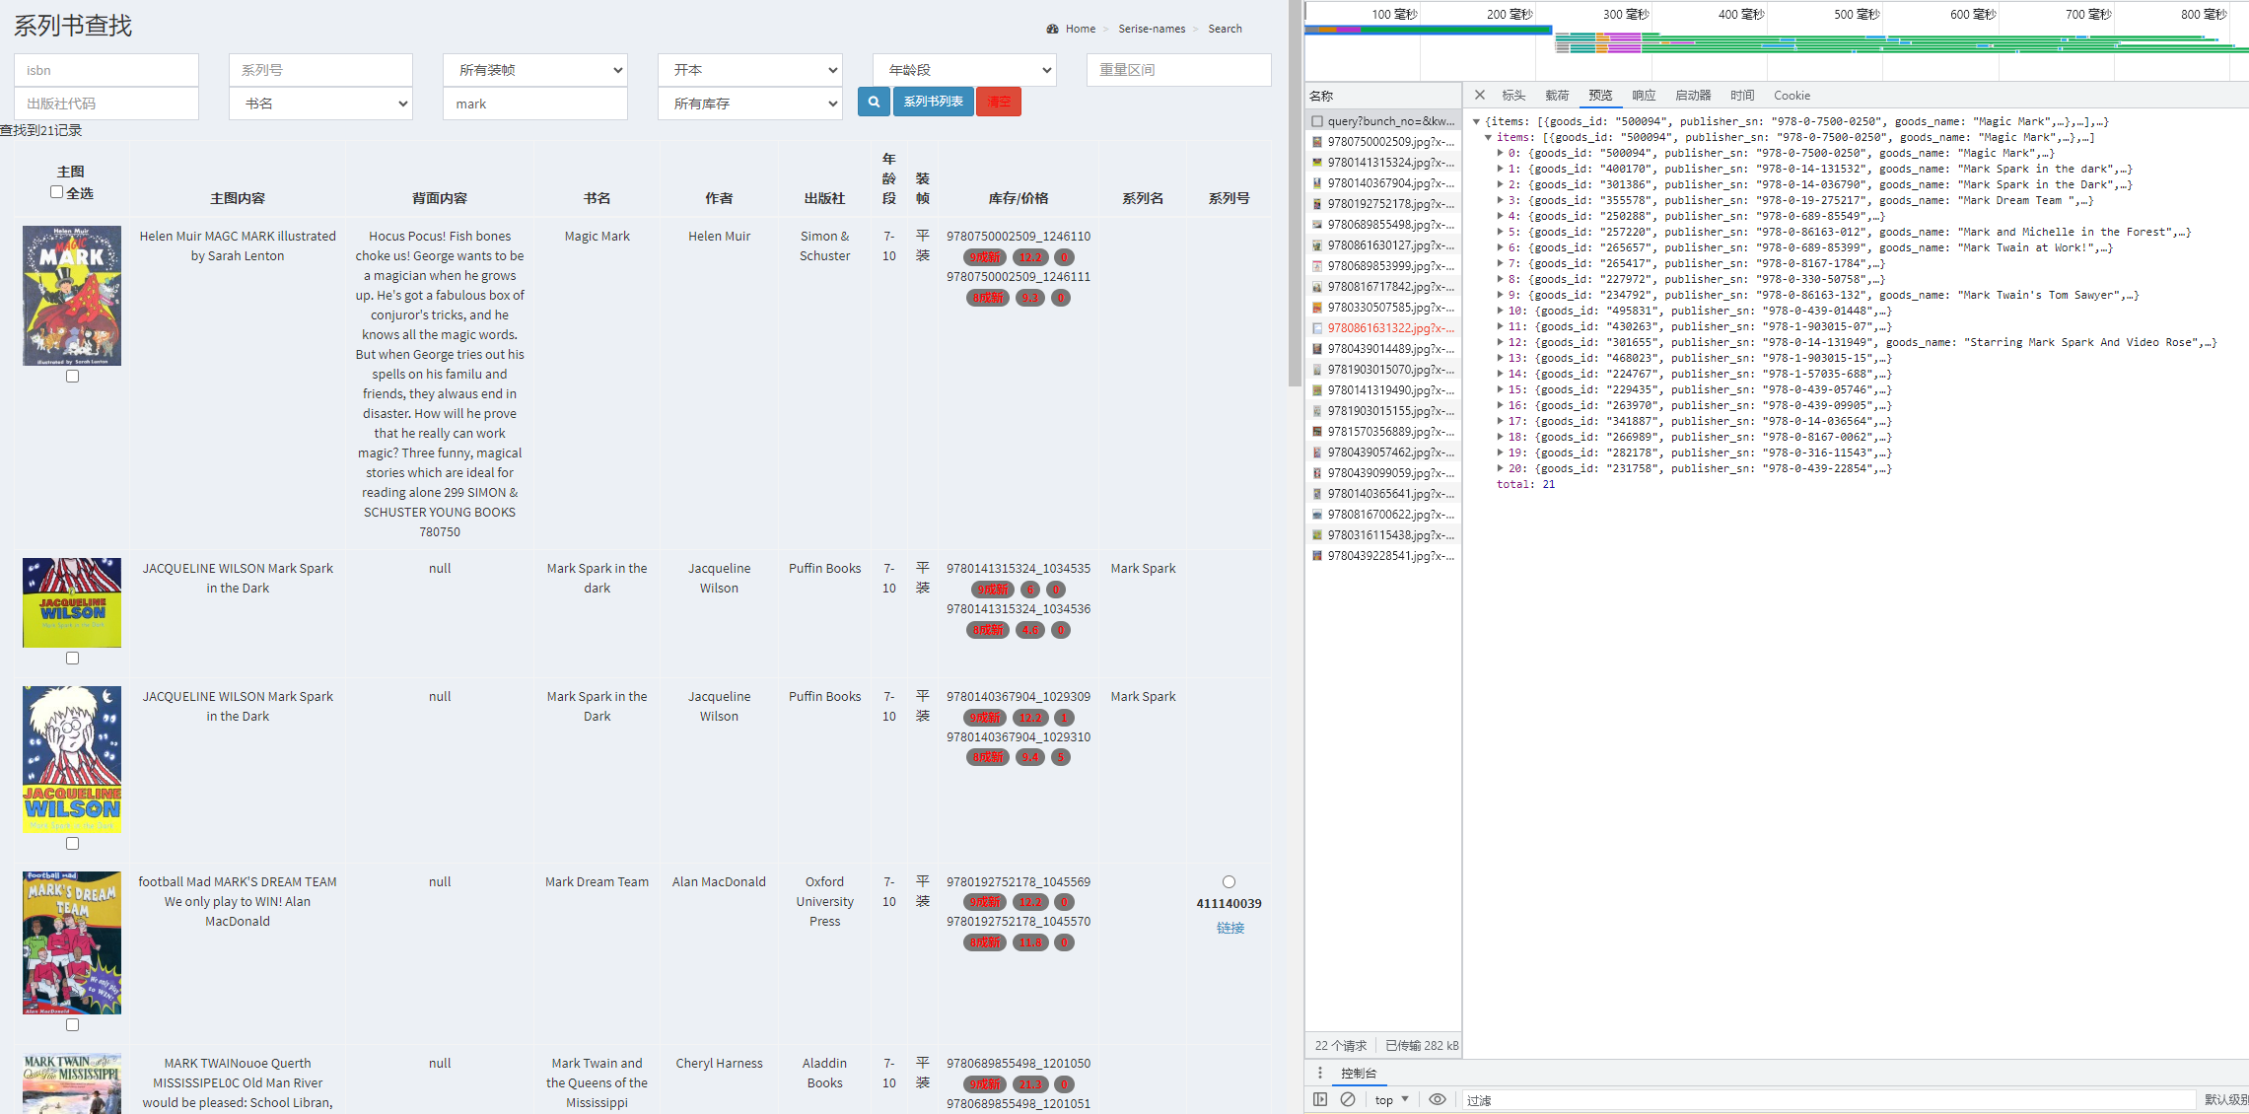This screenshot has width=2249, height=1114.
Task: Open the console top context dropdown
Action: click(1392, 1100)
